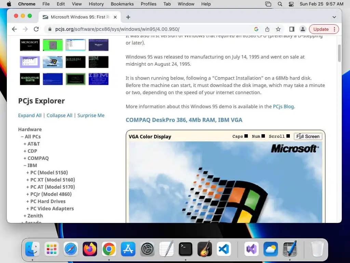The image size is (350, 263).
Task: Open Trash in the Dock
Action: pyautogui.click(x=317, y=249)
